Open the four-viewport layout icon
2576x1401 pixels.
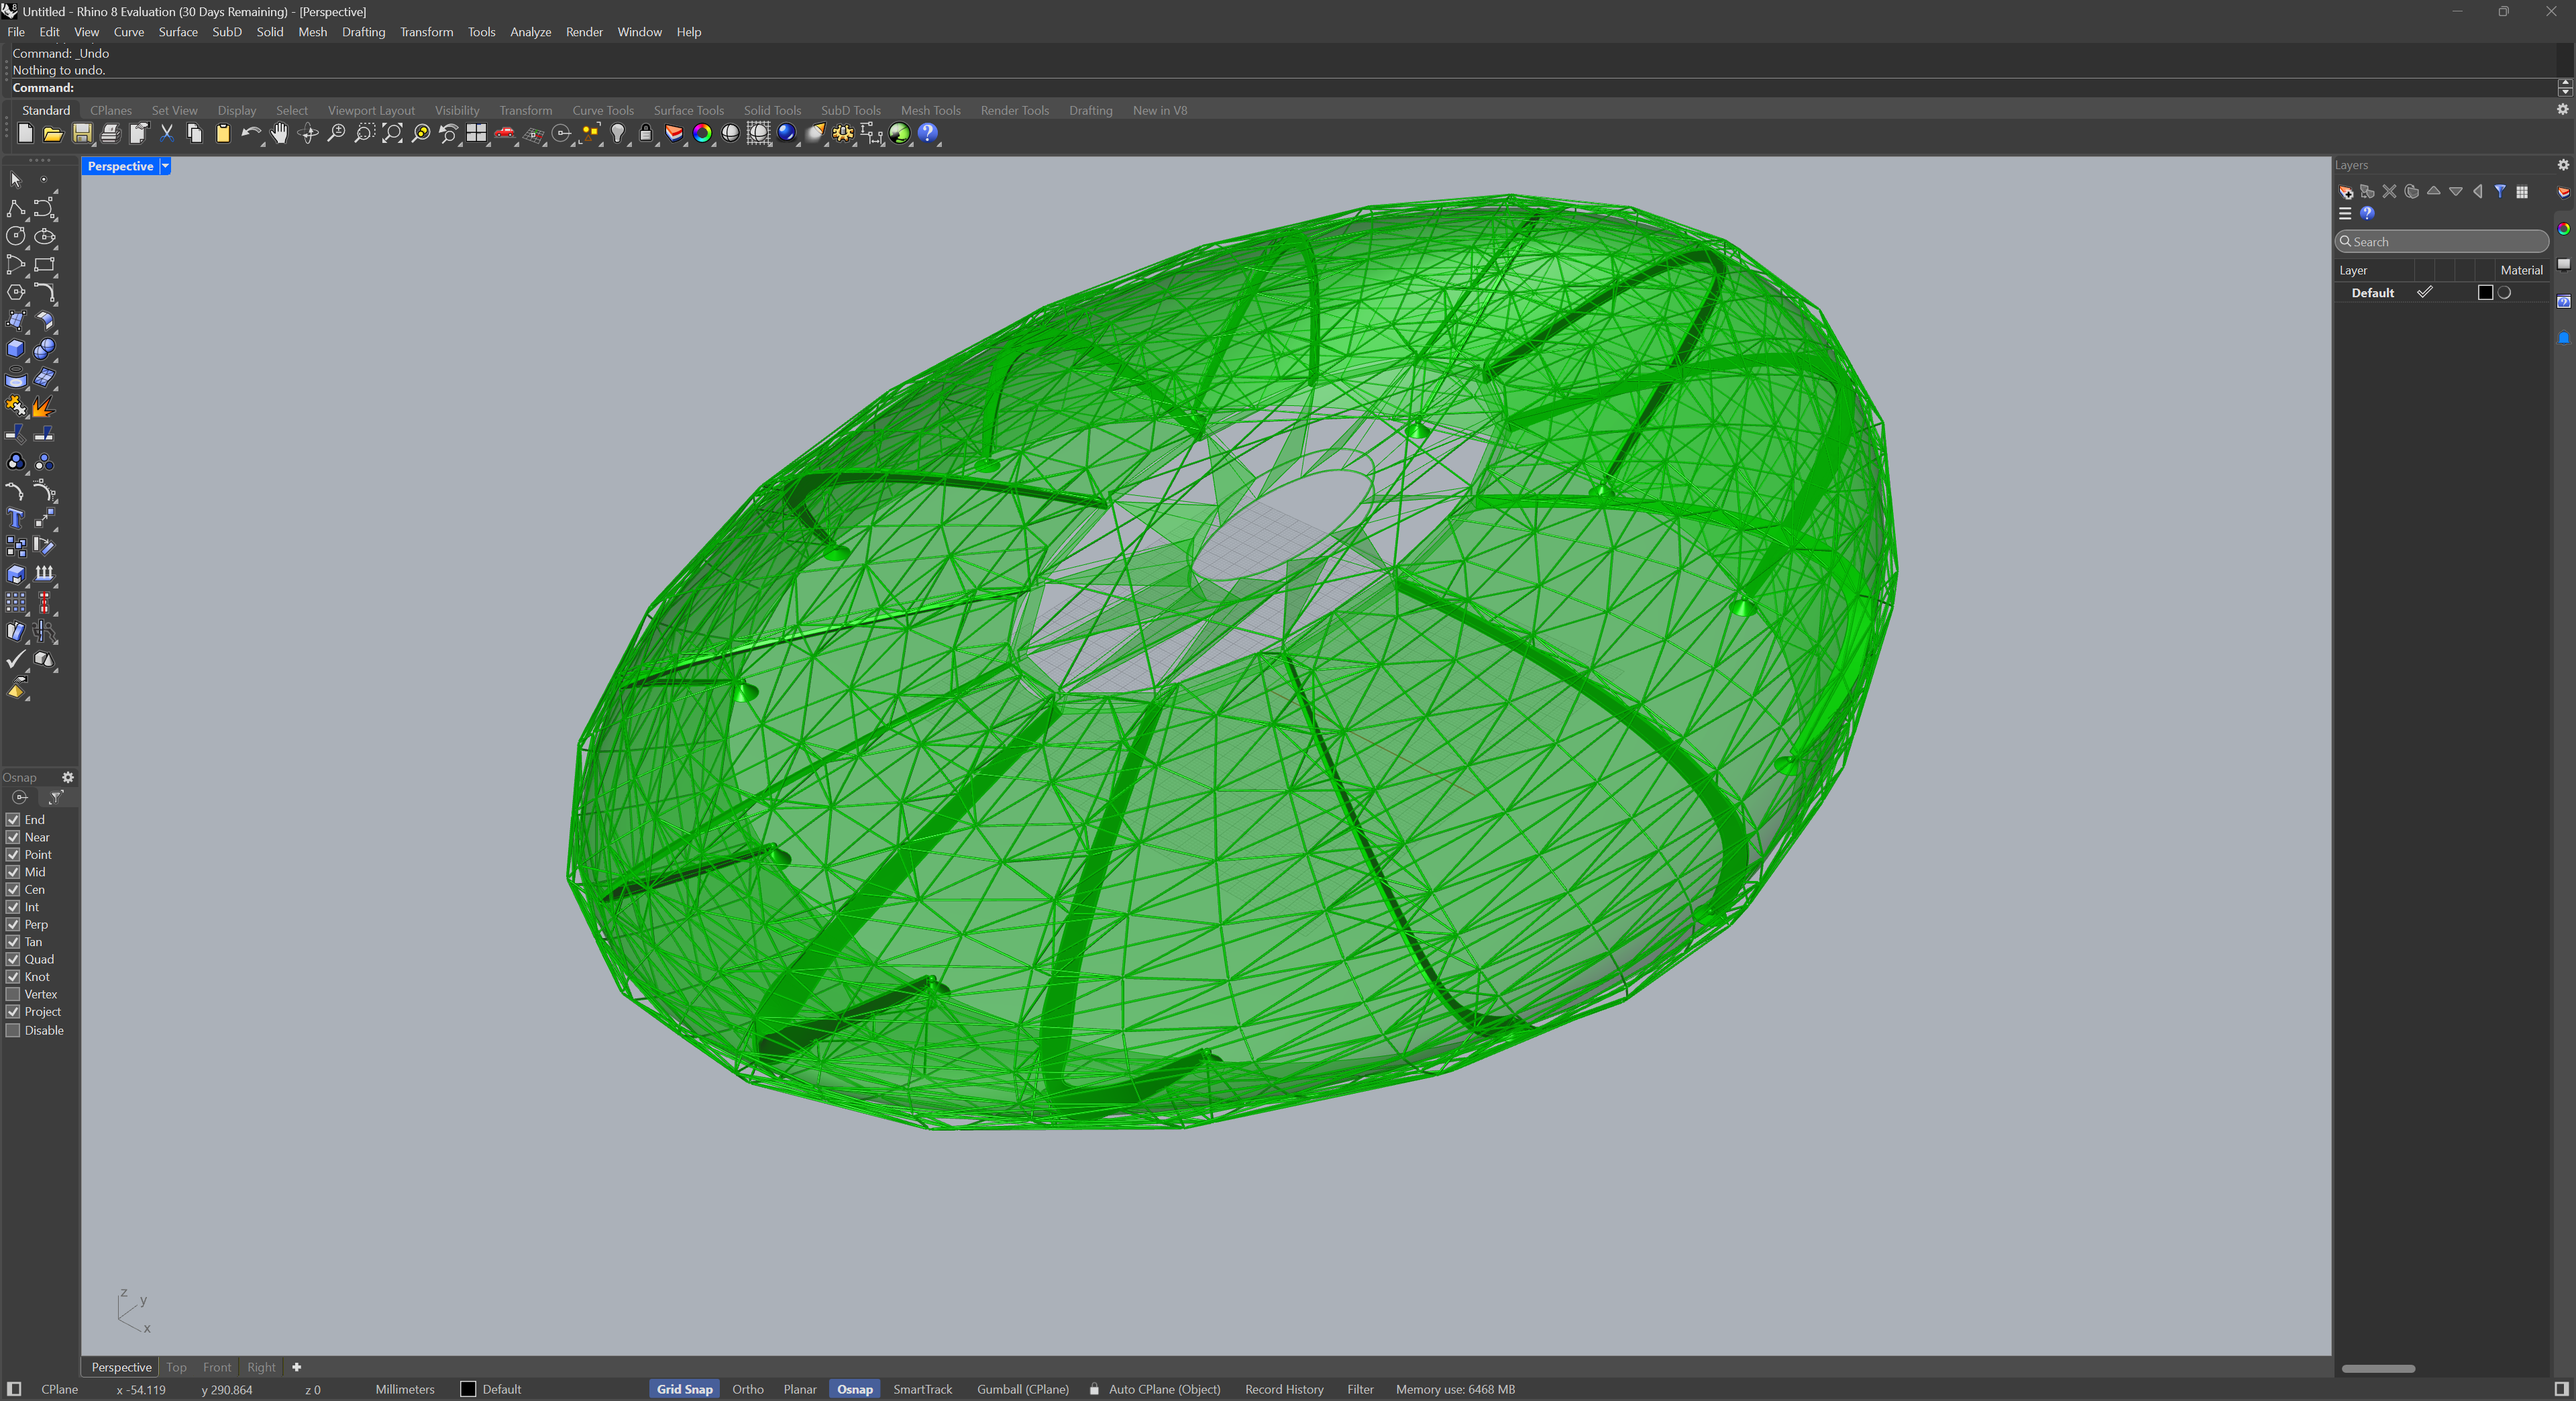click(x=476, y=134)
